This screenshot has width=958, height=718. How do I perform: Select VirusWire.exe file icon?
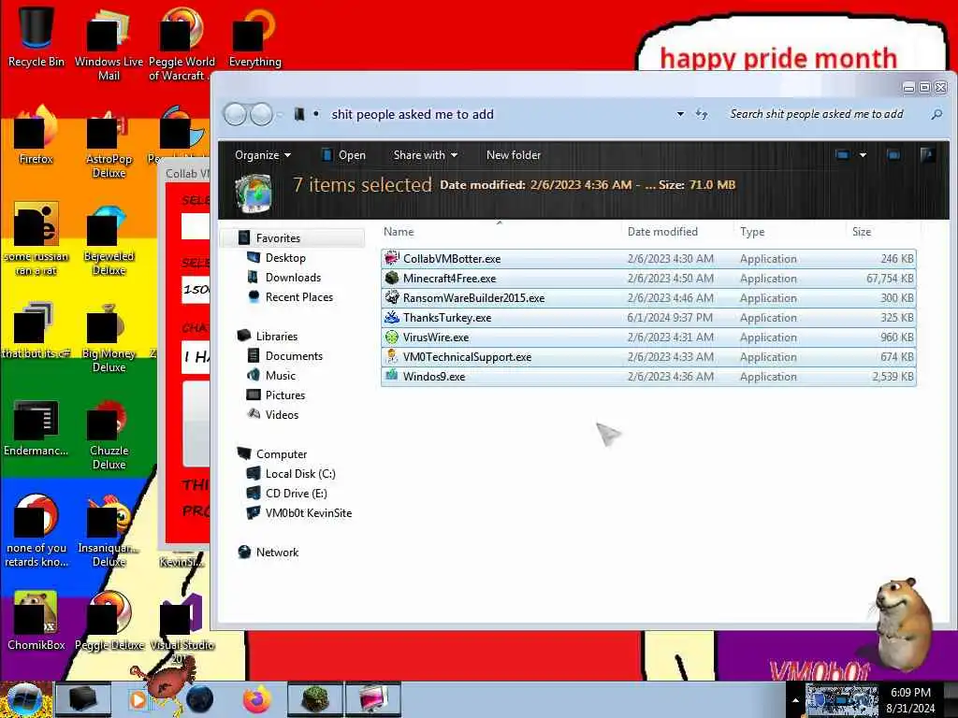(x=392, y=337)
